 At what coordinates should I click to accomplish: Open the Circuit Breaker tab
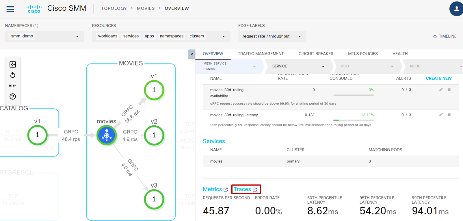pos(316,54)
